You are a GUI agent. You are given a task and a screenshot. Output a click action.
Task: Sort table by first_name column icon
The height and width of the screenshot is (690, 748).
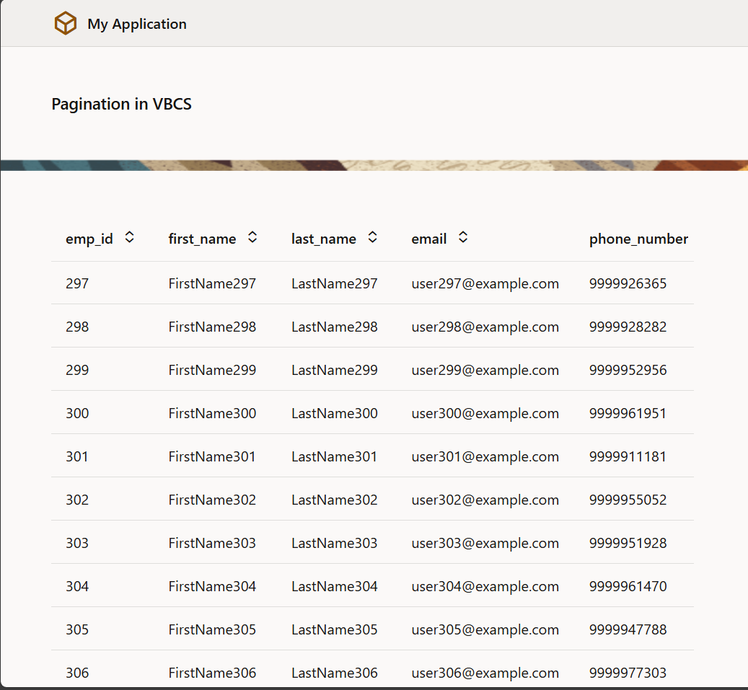tap(252, 237)
